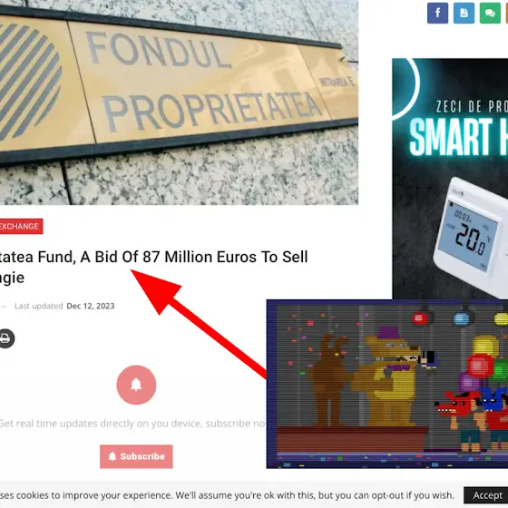The image size is (508, 508).
Task: Click the round pink bell notification icon
Action: (x=136, y=385)
